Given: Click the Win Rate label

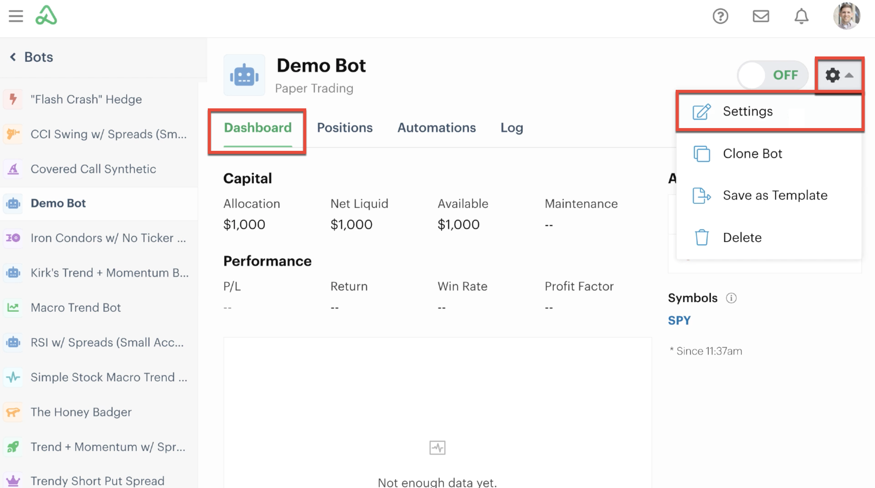Looking at the screenshot, I should (x=462, y=286).
